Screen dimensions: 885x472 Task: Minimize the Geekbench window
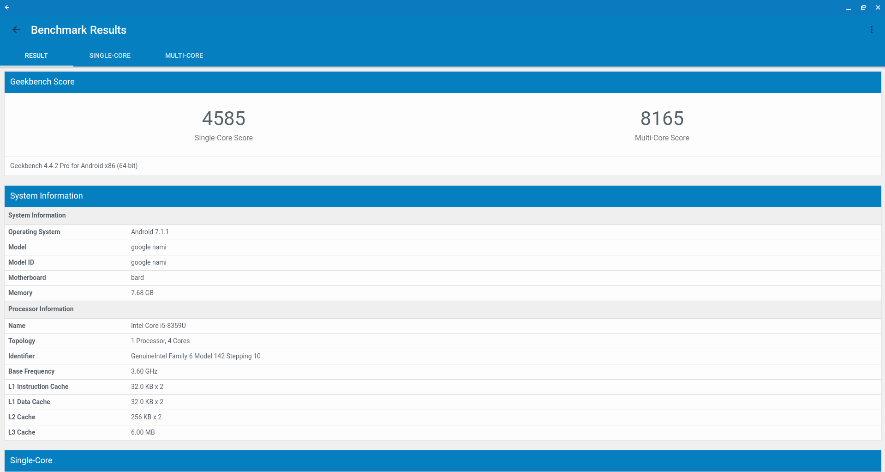[848, 8]
